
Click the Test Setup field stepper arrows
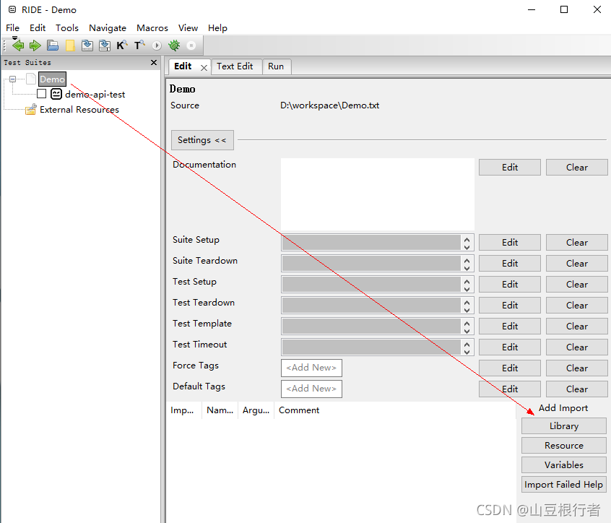point(467,285)
